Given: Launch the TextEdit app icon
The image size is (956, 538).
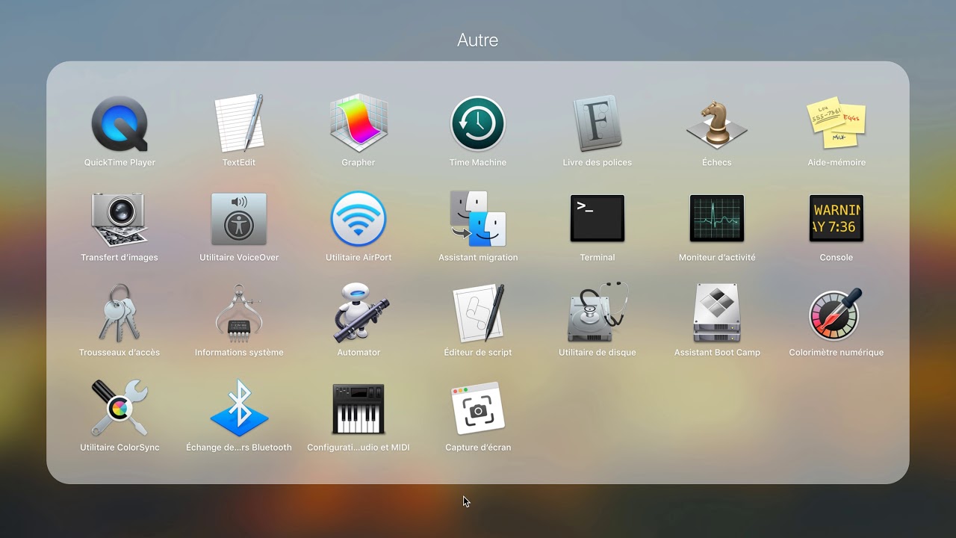Looking at the screenshot, I should pyautogui.click(x=239, y=123).
